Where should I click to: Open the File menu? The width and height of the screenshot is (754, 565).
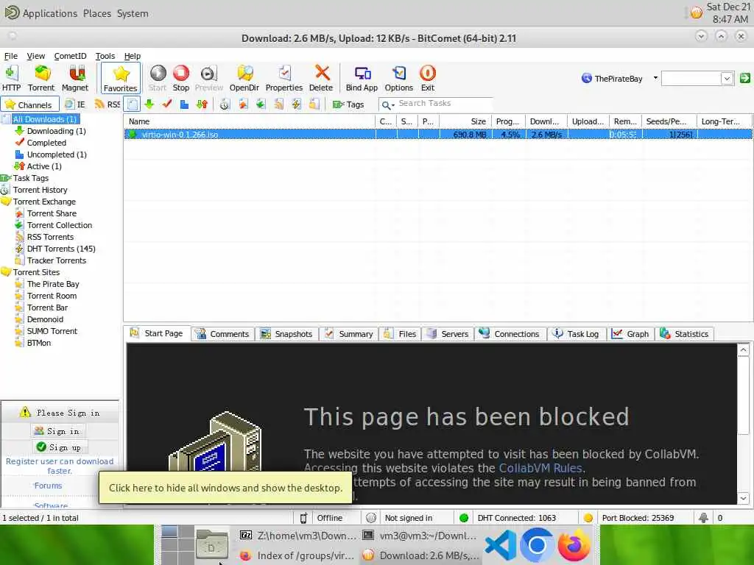point(10,56)
